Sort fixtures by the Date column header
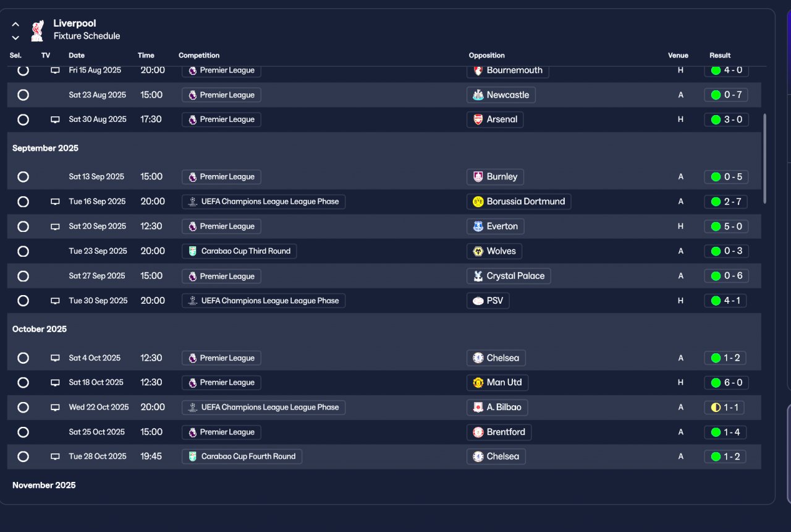The image size is (791, 532). pyautogui.click(x=77, y=56)
